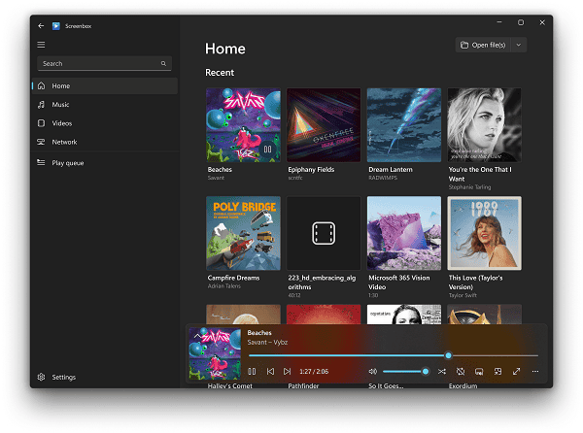Go back with the title bar arrow
This screenshot has width=583, height=433.
[x=41, y=26]
